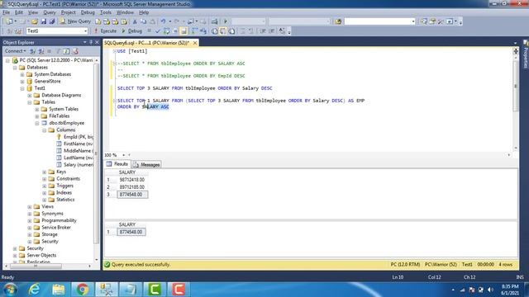The height and width of the screenshot is (297, 529).
Task: Expand the System Databases node
Action: point(22,74)
